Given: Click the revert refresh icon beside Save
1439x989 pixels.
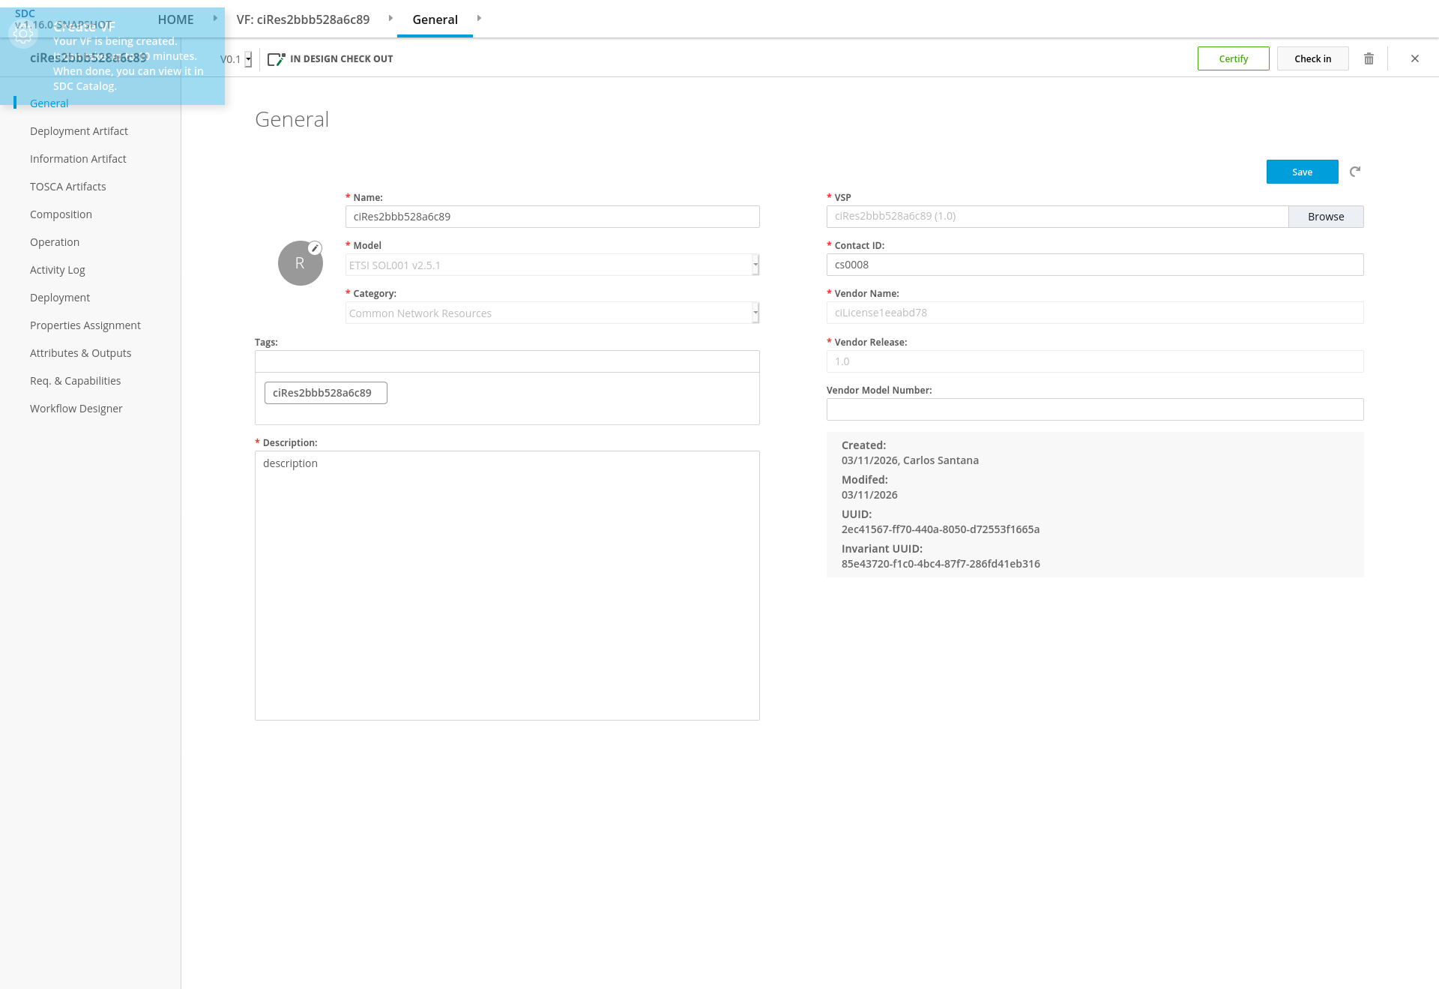Looking at the screenshot, I should pos(1355,172).
